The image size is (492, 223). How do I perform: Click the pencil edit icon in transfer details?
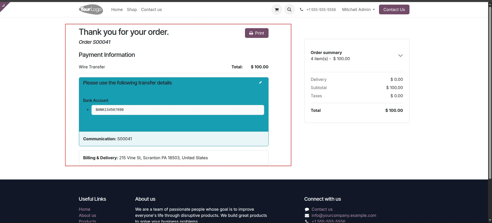click(x=260, y=82)
